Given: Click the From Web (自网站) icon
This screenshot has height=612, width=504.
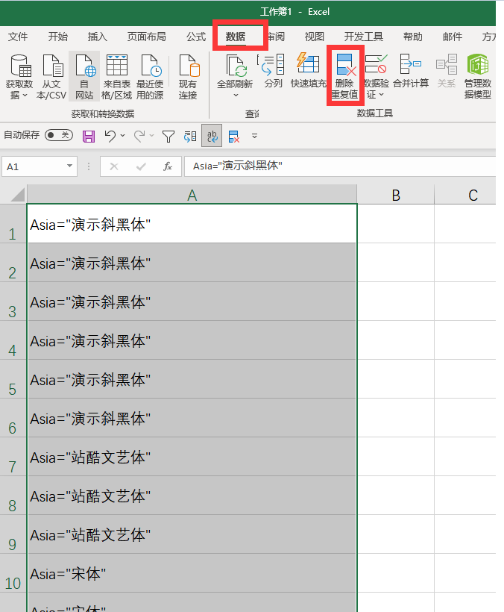Looking at the screenshot, I should point(84,76).
